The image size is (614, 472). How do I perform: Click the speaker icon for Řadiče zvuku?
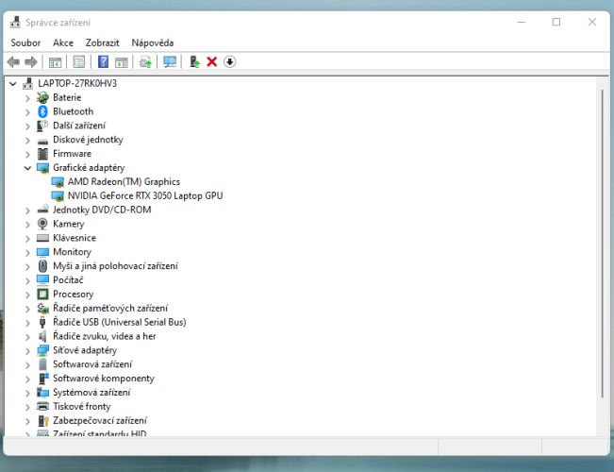42,336
